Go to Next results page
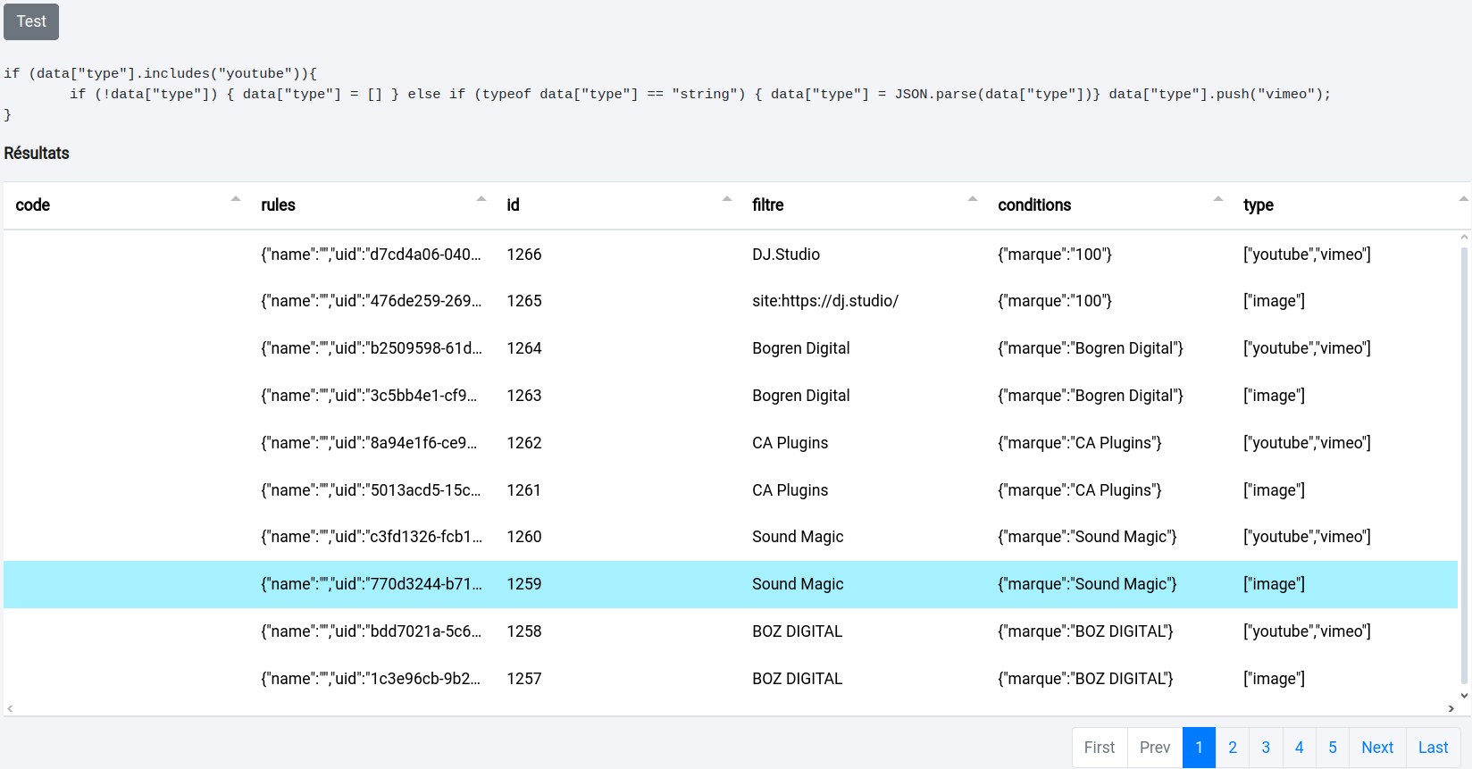The height and width of the screenshot is (769, 1472). [1376, 748]
